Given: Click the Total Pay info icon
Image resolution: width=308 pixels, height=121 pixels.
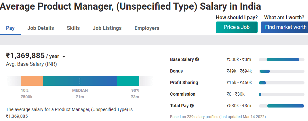Looking at the screenshot, I should pyautogui.click(x=192, y=106).
